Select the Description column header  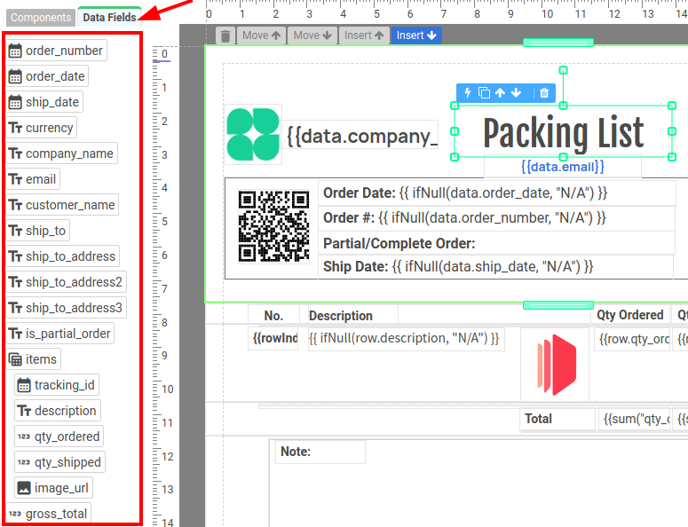[353, 315]
